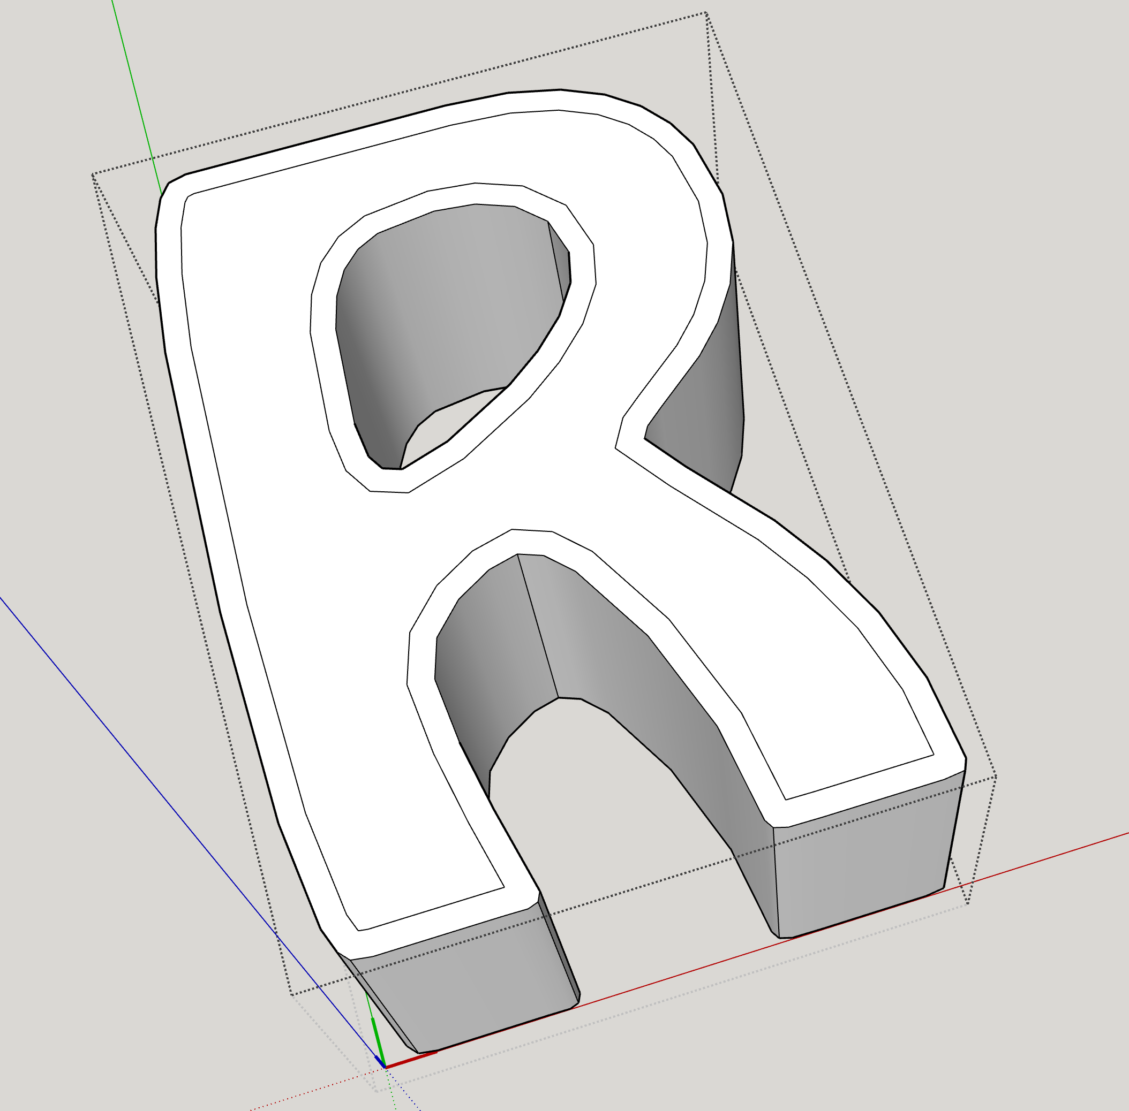Click the top-right corner of the dotted bounding box
Screen dimensions: 1129x1111
pyautogui.click(x=706, y=13)
